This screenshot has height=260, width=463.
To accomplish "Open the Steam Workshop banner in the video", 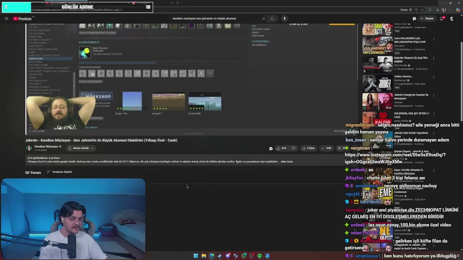I will [95, 96].
